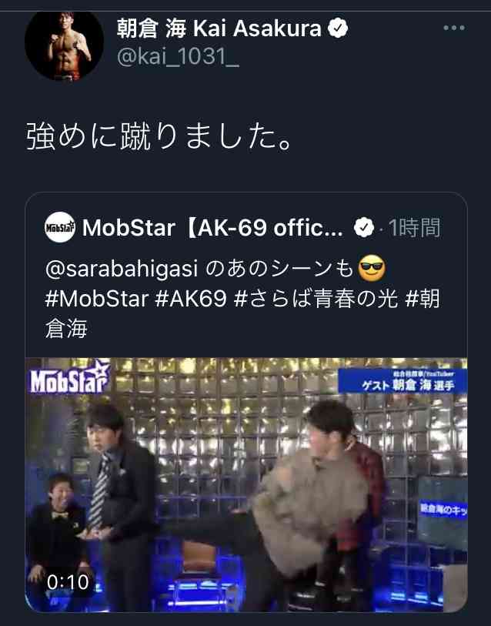Click the 朝倉 海 Kai Asakura display name

(219, 28)
